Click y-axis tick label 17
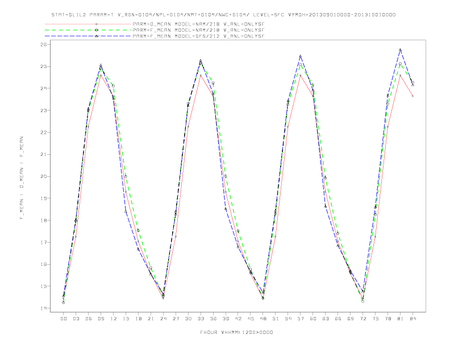The image size is (450, 347). coord(44,242)
